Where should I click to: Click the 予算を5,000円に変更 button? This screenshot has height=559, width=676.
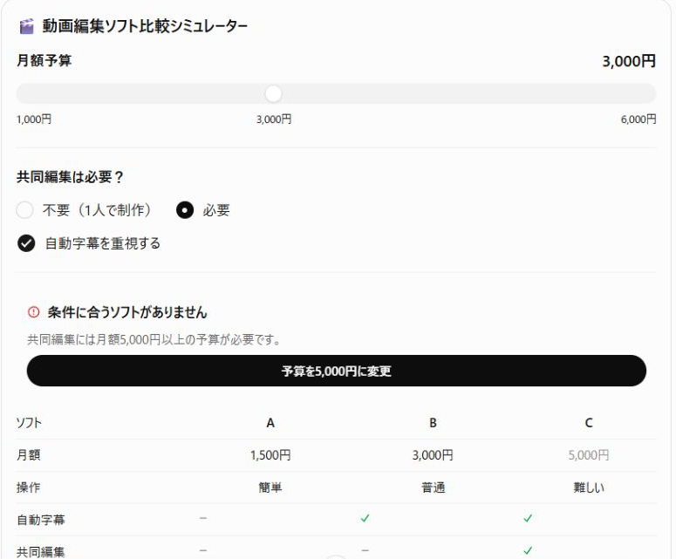(x=337, y=371)
